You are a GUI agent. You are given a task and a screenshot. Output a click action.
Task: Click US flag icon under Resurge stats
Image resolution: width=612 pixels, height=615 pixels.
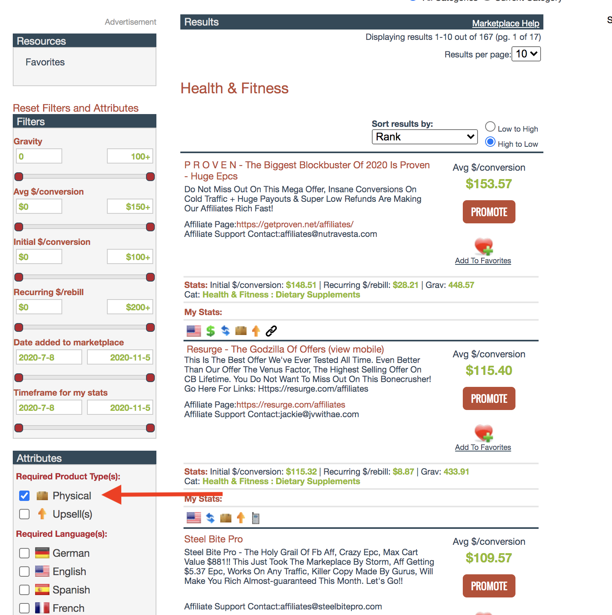(194, 518)
